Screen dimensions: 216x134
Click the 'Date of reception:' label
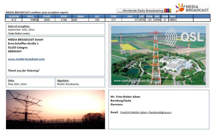click(19, 26)
